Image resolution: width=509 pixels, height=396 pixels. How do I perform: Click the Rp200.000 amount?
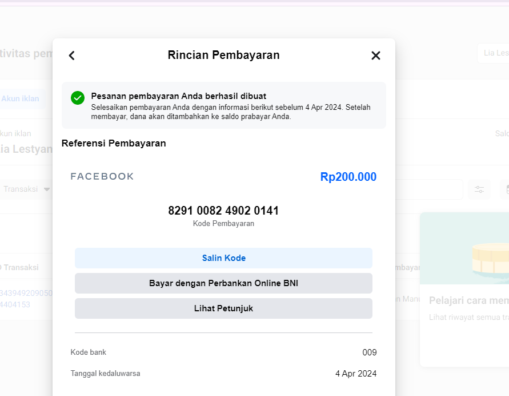[348, 177]
